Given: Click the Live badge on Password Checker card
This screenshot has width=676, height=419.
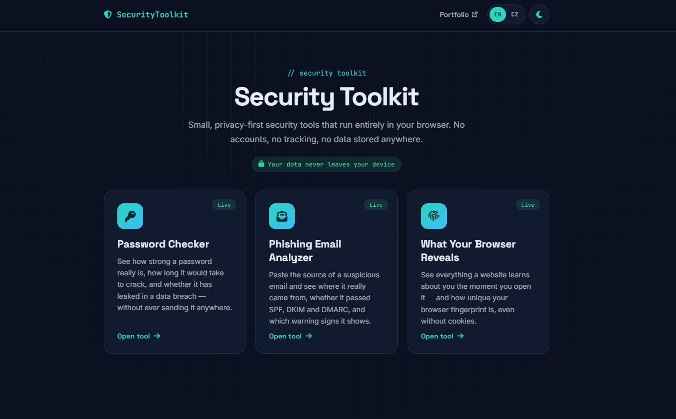Looking at the screenshot, I should click(x=224, y=205).
